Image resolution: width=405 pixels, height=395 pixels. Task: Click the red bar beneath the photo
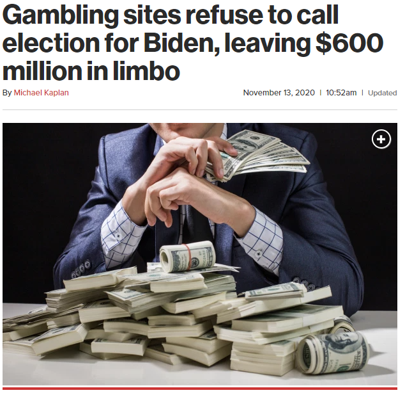(200, 388)
